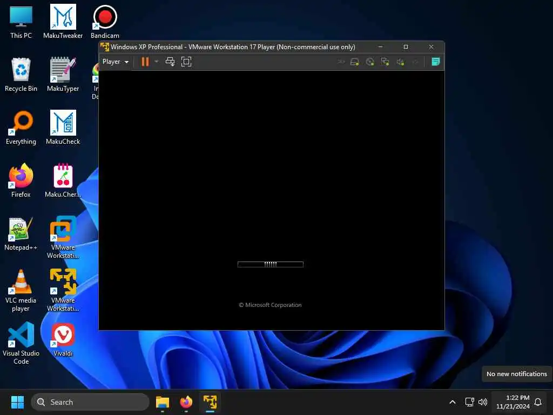Click the double-arrow show devices icon
This screenshot has height=415, width=553.
pos(341,62)
